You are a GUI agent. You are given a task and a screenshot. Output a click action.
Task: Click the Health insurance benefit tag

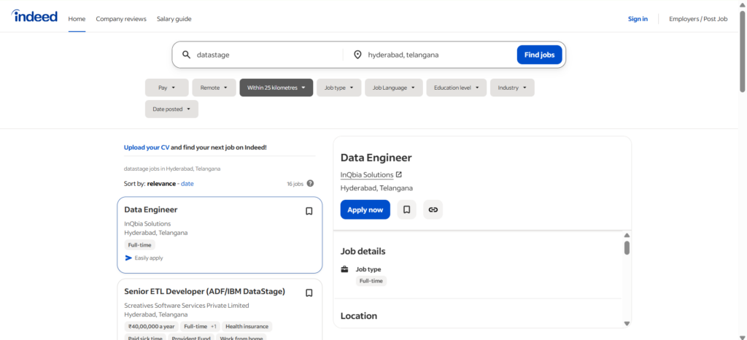247,327
